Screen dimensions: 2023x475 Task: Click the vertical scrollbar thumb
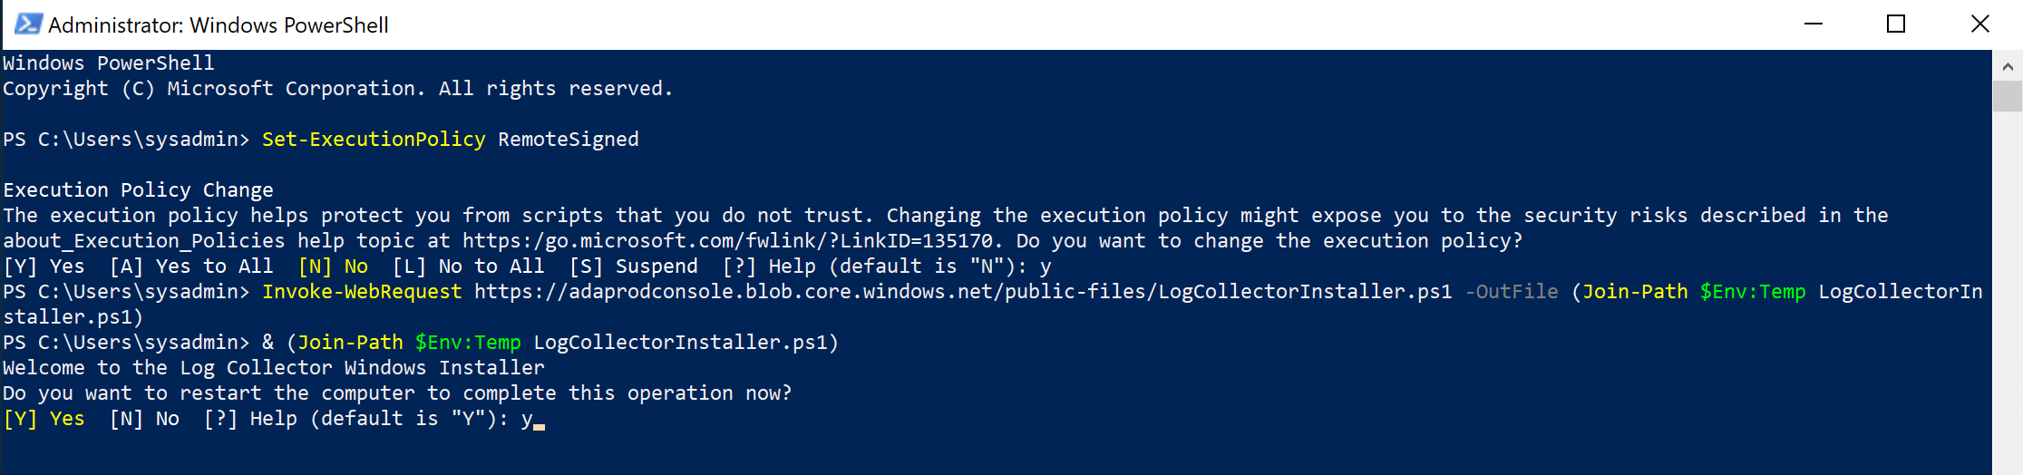coord(2007,96)
